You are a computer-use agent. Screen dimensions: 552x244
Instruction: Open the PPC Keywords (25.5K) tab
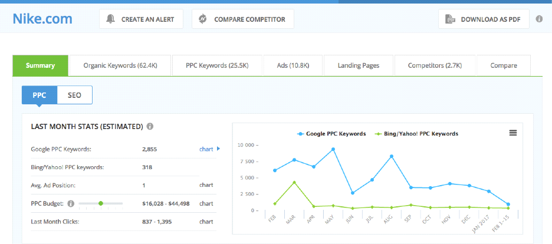click(217, 65)
